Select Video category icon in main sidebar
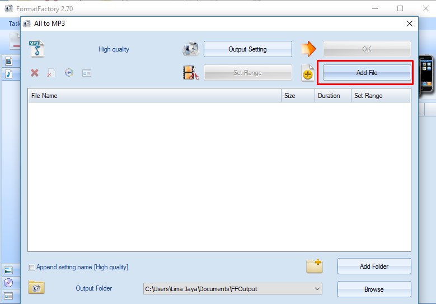The image size is (436, 304). tap(8, 61)
